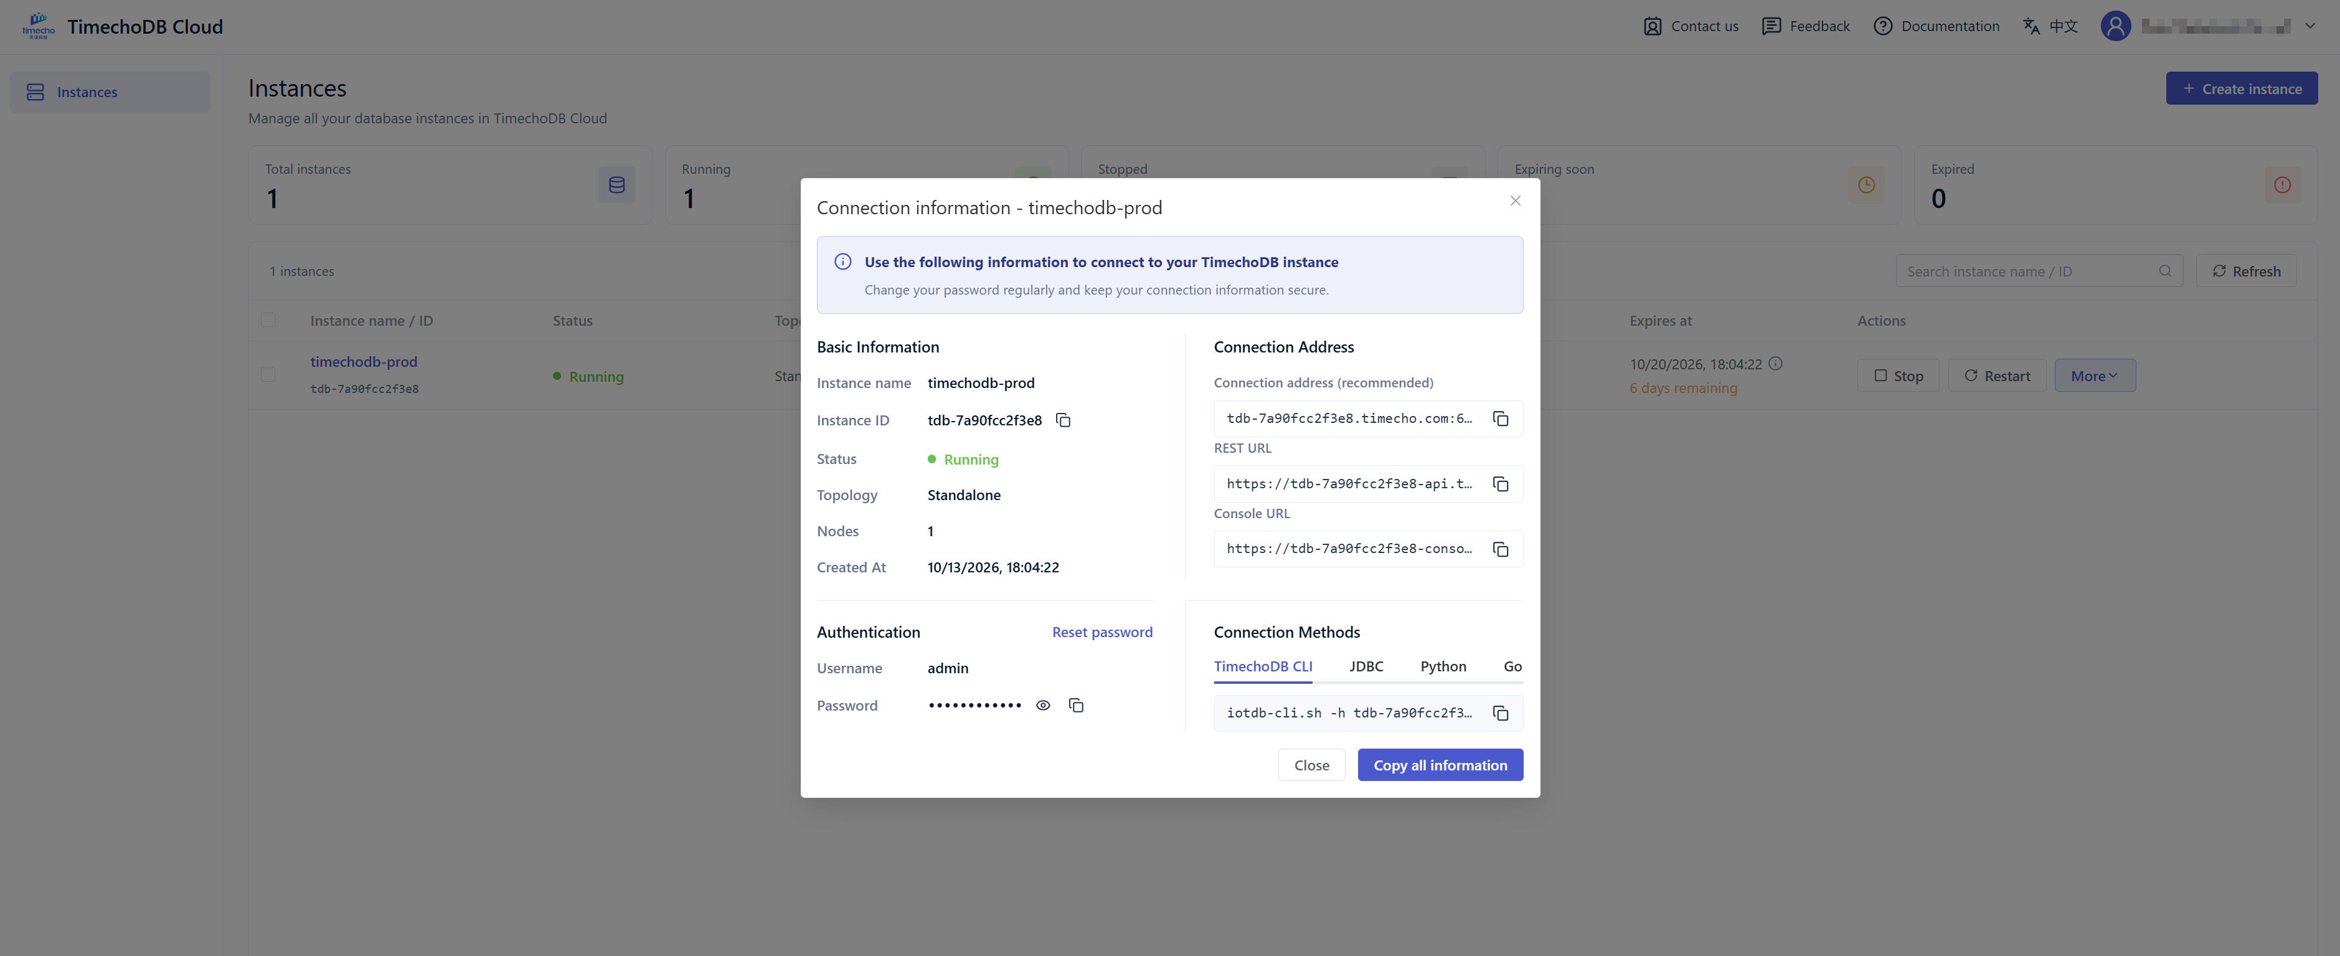Viewport: 2340px width, 956px height.
Task: Click the info icon next to expiry date
Action: pyautogui.click(x=1775, y=364)
